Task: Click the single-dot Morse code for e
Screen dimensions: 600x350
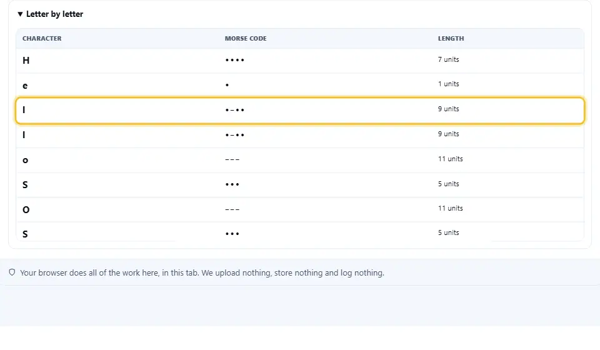Action: (x=227, y=85)
